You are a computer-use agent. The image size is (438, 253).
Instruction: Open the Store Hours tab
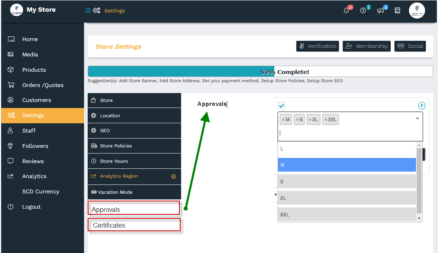point(135,161)
